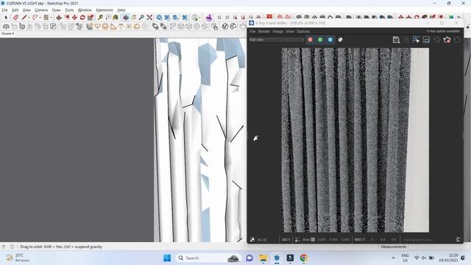
Task: Open Arc tool dropdown arrow
Action: click(x=40, y=18)
